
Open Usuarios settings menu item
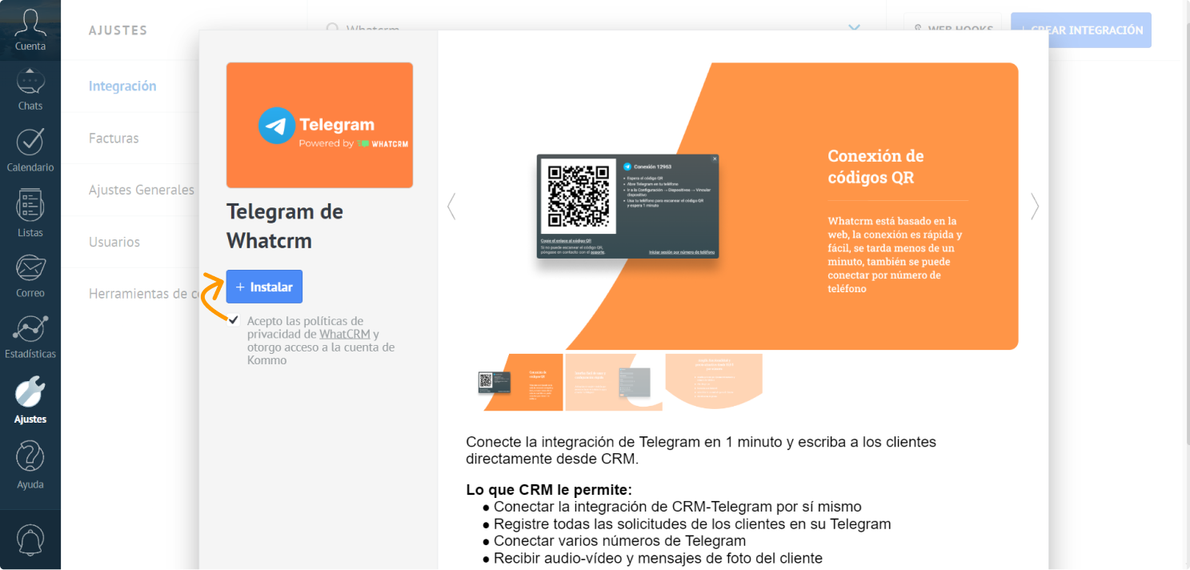tap(114, 242)
